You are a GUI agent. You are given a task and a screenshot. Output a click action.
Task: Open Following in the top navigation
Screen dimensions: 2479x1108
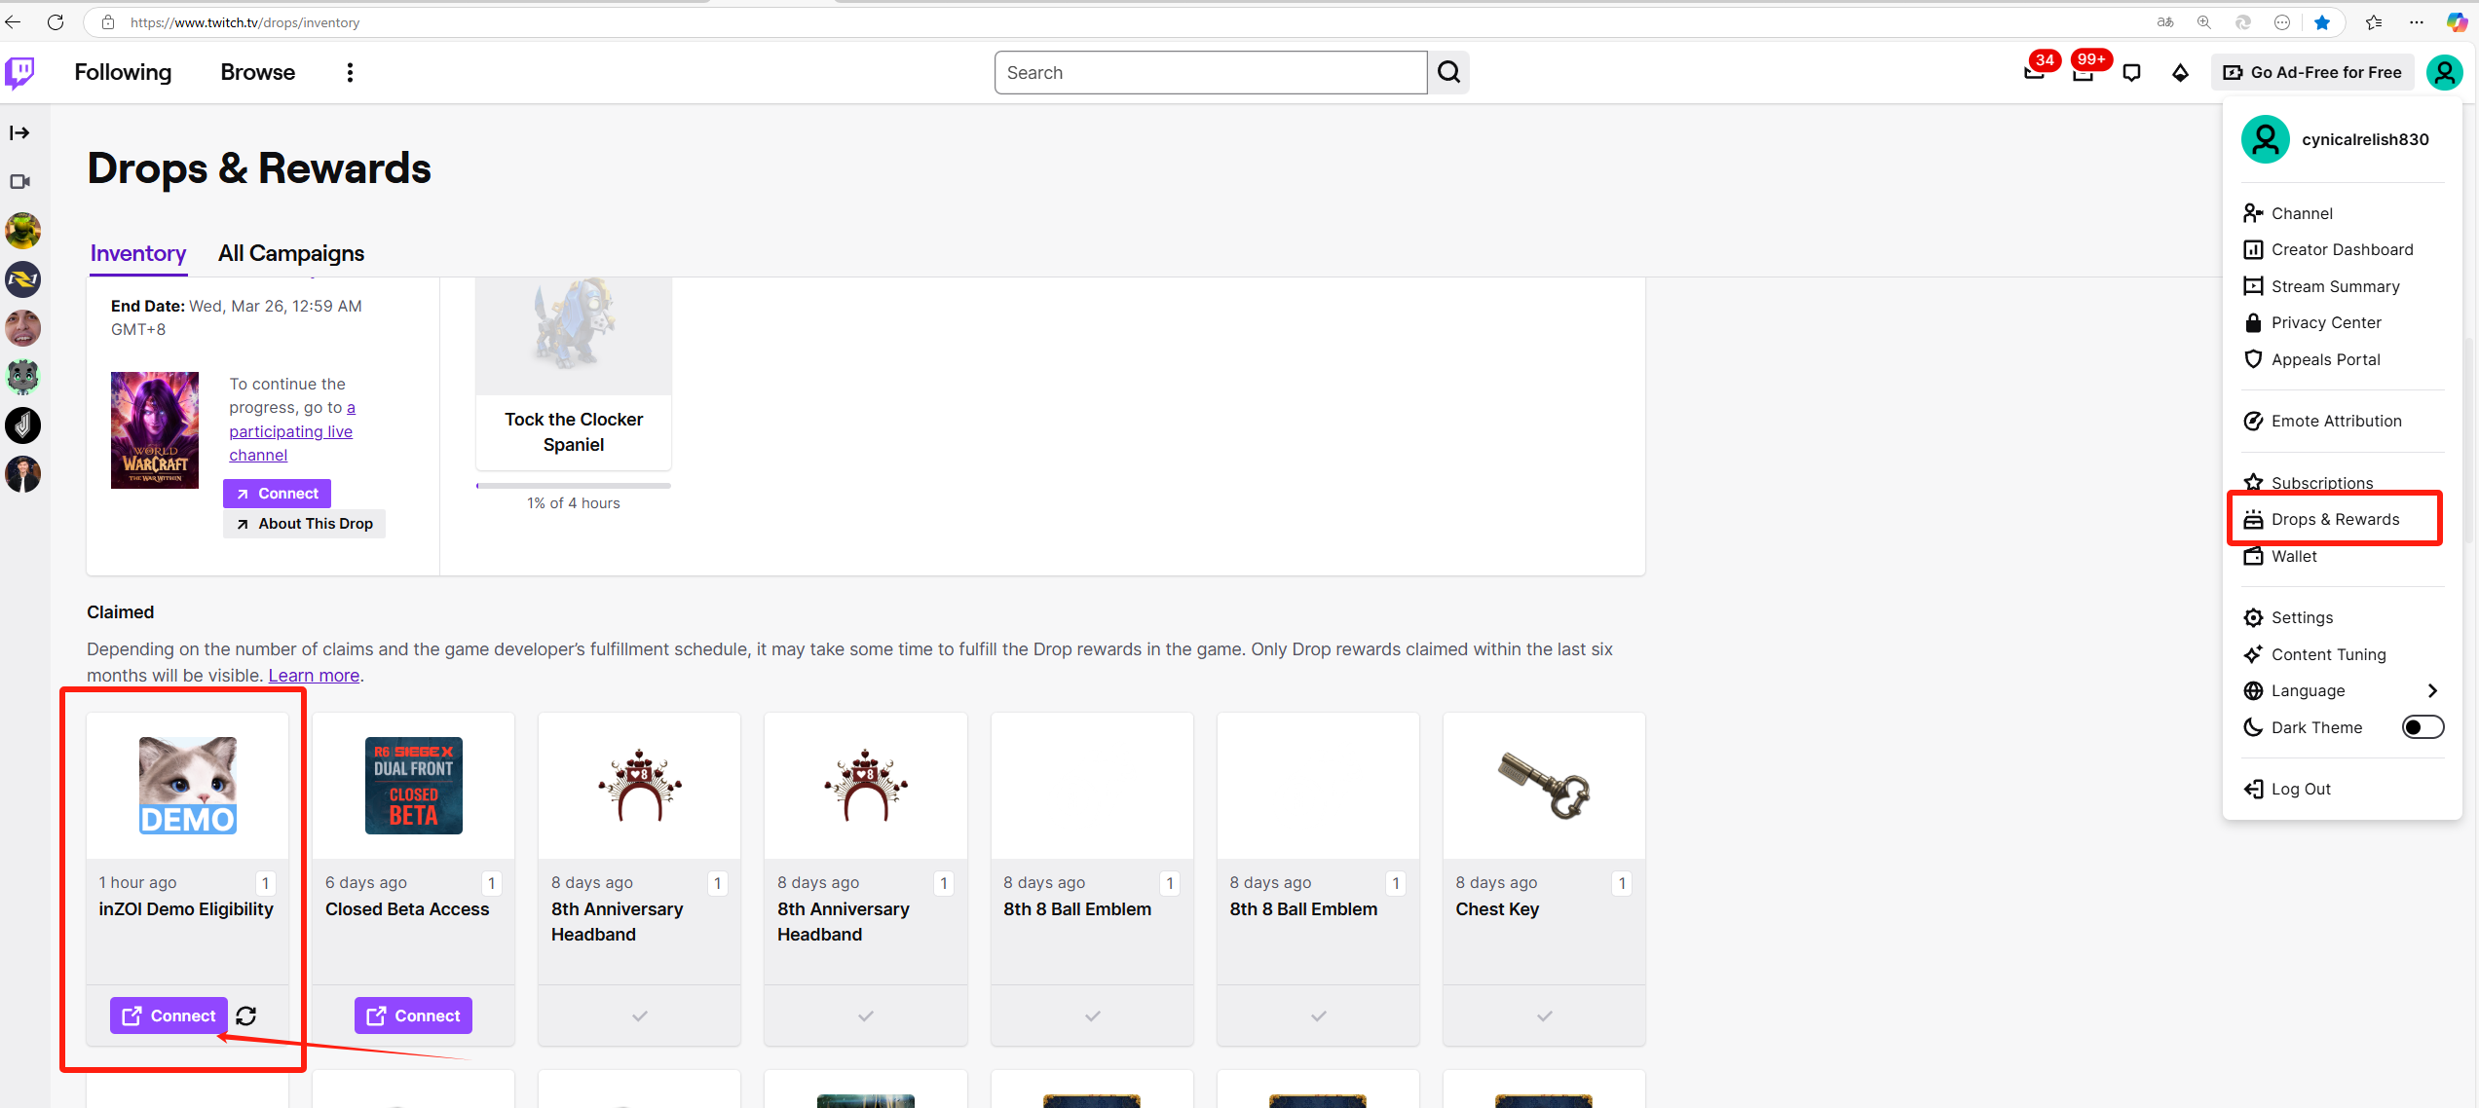tap(123, 72)
